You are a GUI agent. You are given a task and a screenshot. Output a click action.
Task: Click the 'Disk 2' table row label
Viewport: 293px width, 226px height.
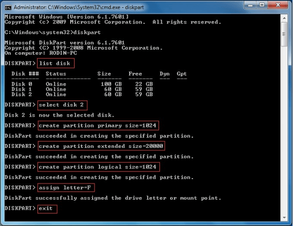pyautogui.click(x=21, y=94)
